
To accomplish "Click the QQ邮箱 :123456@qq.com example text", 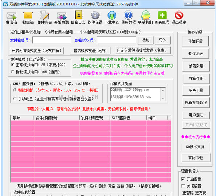I will (130, 90).
